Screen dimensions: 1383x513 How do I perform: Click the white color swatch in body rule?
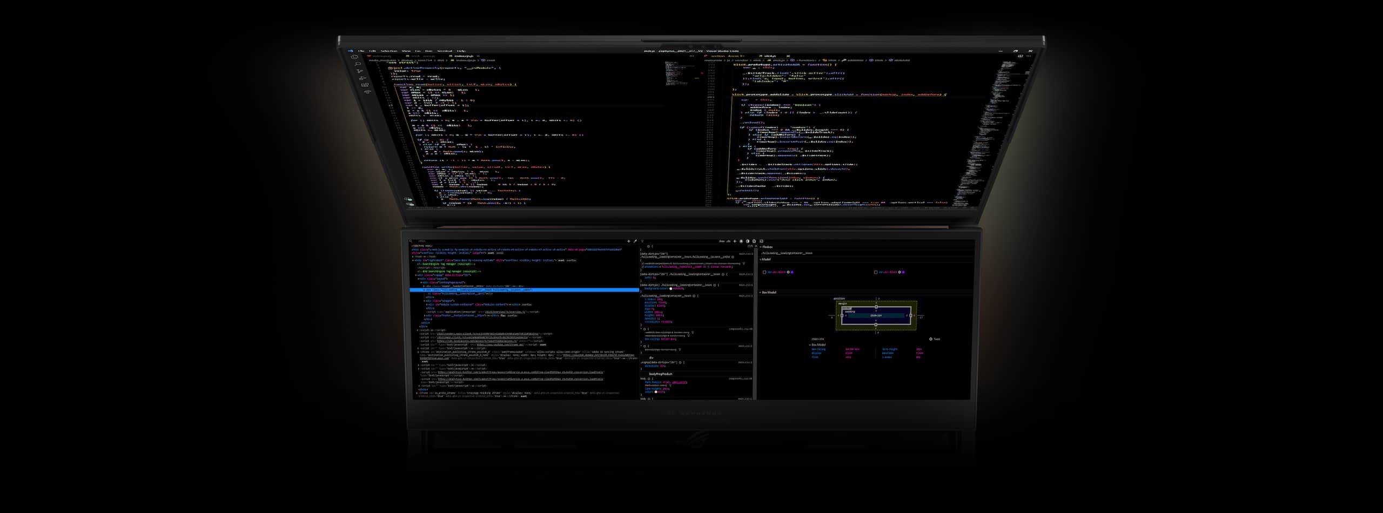(x=656, y=391)
